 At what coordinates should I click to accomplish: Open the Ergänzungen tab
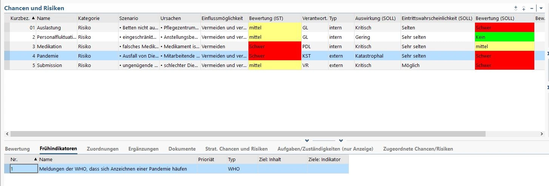pyautogui.click(x=143, y=149)
